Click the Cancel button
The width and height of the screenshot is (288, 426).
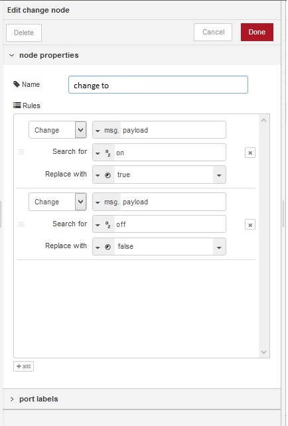pos(213,32)
